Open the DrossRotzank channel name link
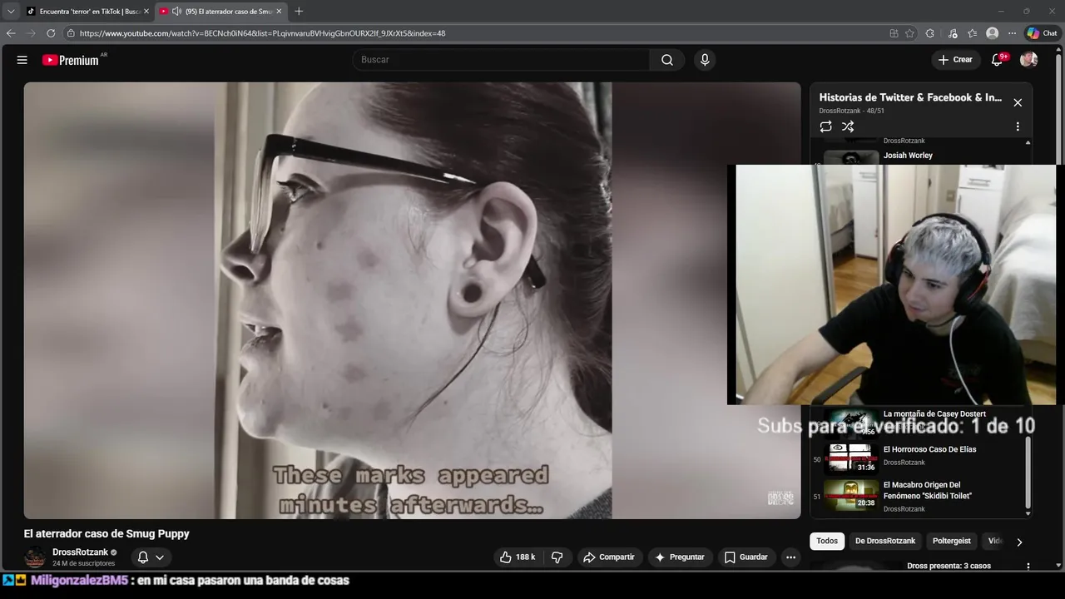Screen dimensions: 1065x599 click(80, 552)
